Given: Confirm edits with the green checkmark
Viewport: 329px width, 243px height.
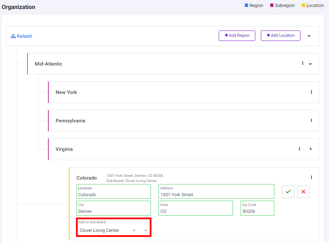Looking at the screenshot, I should tap(288, 192).
